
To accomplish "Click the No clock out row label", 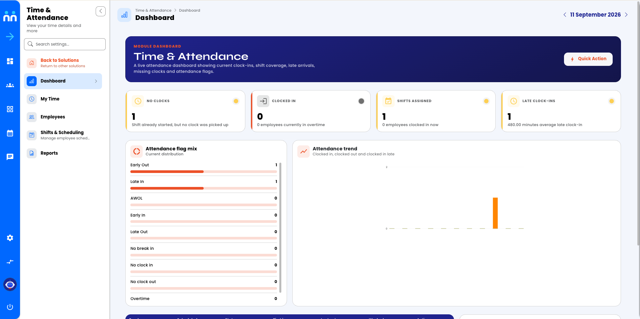I will (x=143, y=282).
